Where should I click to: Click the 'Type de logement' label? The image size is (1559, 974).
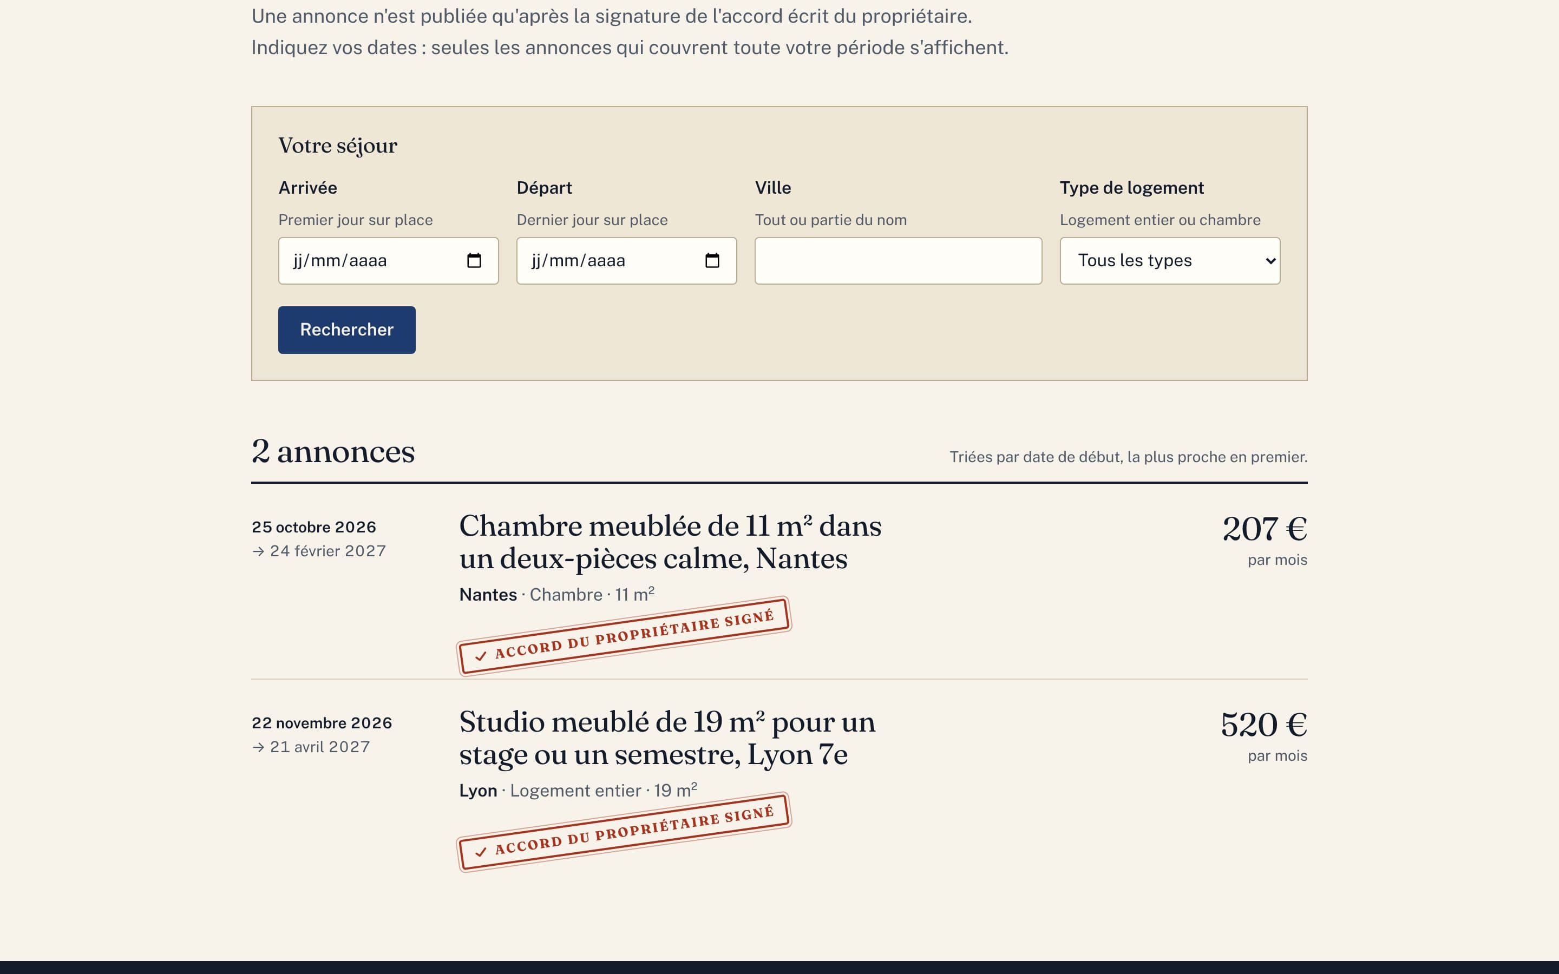(x=1131, y=187)
